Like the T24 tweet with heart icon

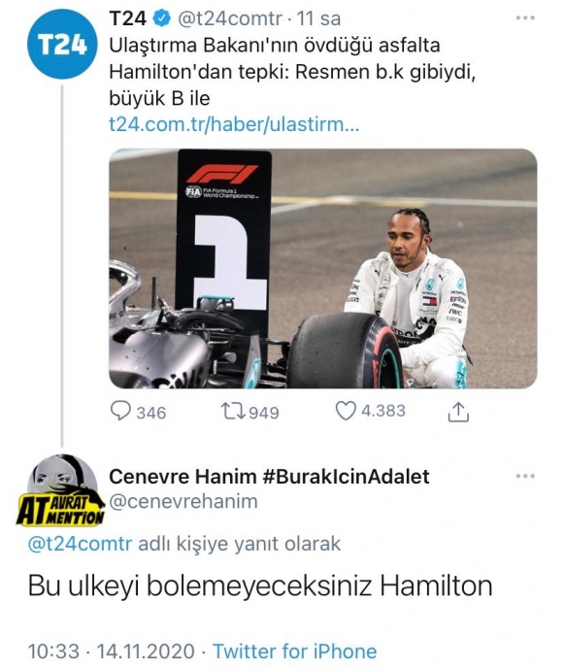346,411
